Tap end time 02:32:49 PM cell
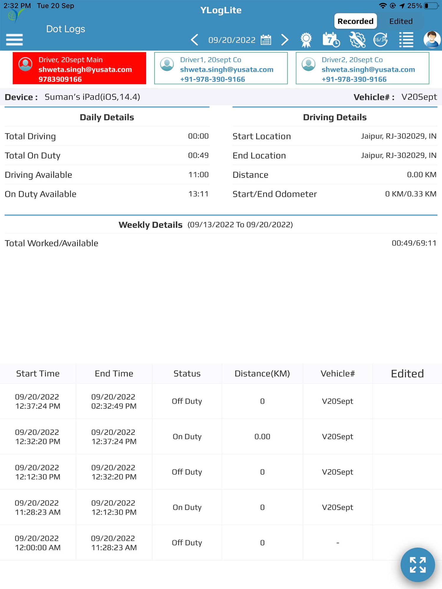 coord(114,401)
